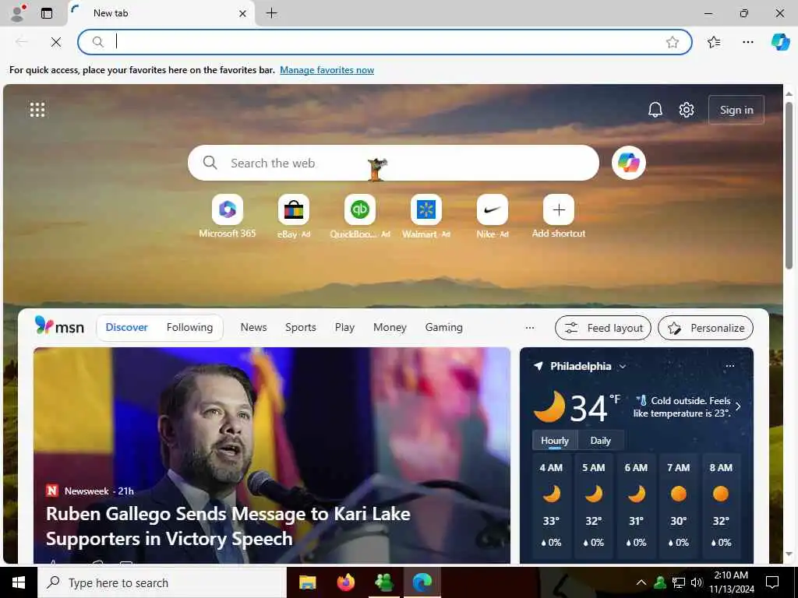
Task: Open the Cold outside weather alert arrow
Action: (739, 406)
